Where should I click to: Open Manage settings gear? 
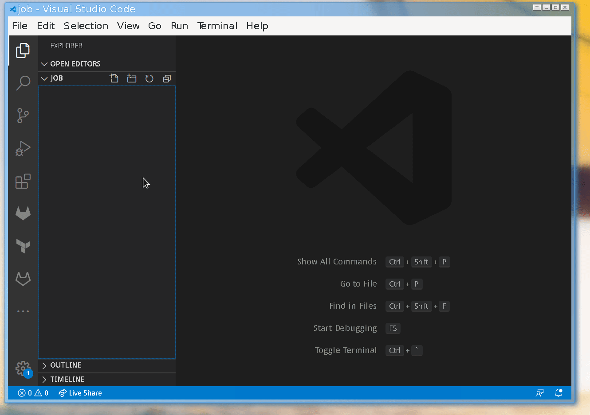(23, 368)
